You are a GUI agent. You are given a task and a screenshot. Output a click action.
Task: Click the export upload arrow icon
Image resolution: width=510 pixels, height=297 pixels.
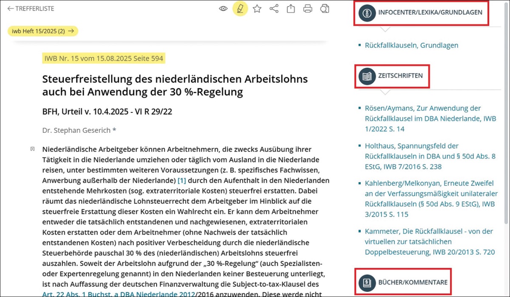(x=291, y=9)
